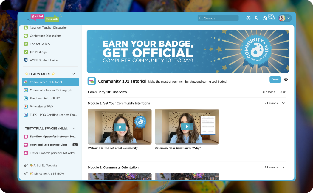Open Determine Your Community "Why" title

click(178, 148)
